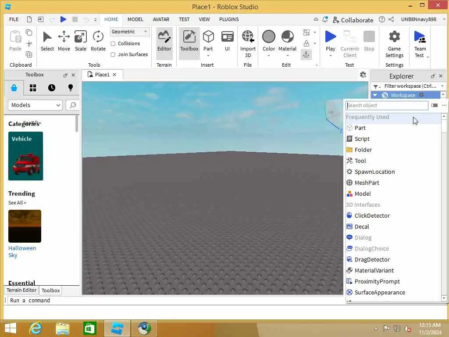449x337 pixels.
Task: Open the object picker more options ellipsis
Action: [x=444, y=105]
